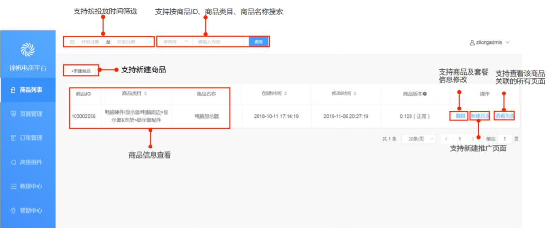
Task: Click the help icon next to 商品版本
Action: [x=425, y=94]
